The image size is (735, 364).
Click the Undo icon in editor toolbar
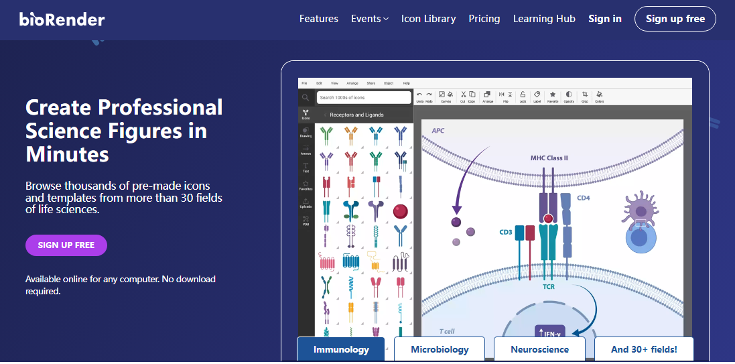pyautogui.click(x=419, y=95)
